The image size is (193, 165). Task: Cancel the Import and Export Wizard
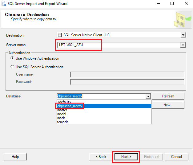coord(176,157)
